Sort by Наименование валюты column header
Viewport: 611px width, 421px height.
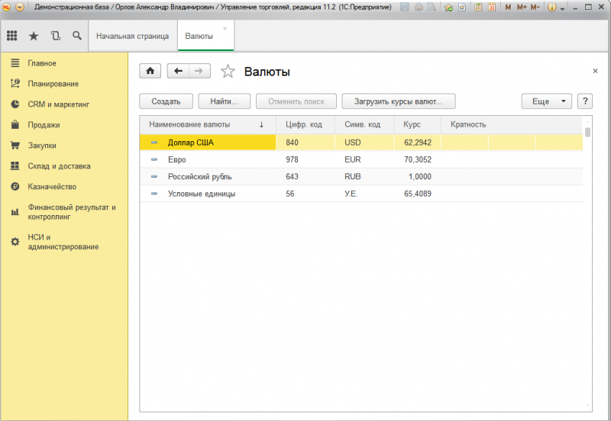[207, 124]
